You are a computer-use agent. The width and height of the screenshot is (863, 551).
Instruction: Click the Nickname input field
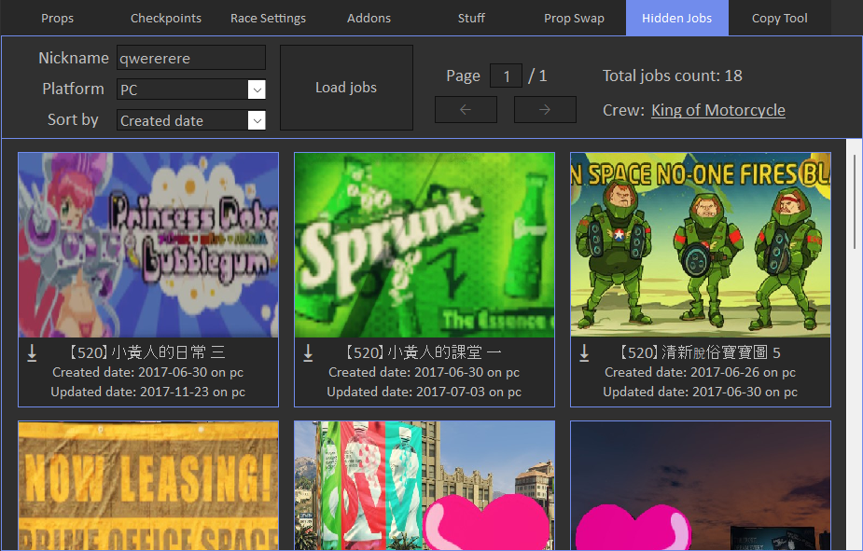click(191, 58)
